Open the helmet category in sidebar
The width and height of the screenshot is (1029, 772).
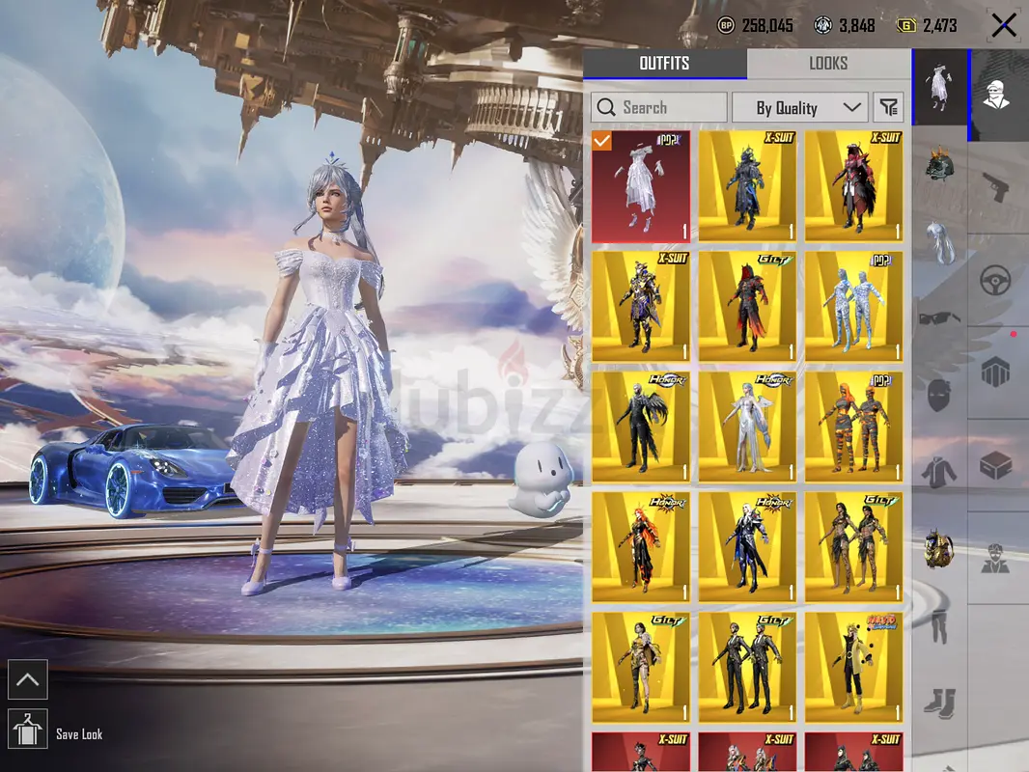(x=940, y=164)
